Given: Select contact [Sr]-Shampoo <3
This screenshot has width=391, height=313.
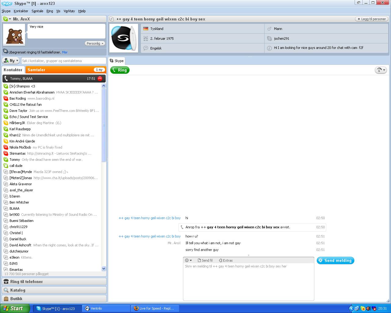Looking at the screenshot, I should pos(51,86).
